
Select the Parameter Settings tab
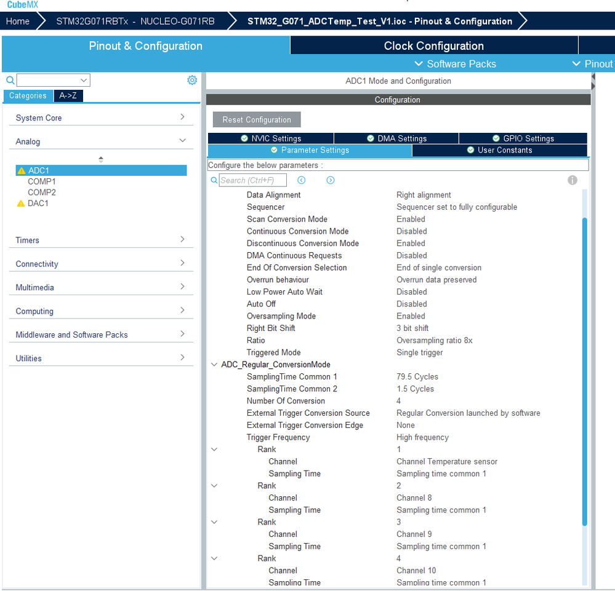click(310, 150)
